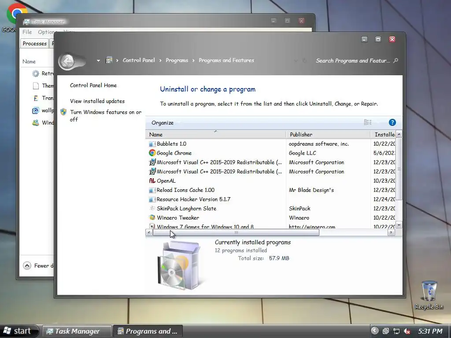The height and width of the screenshot is (338, 451).
Task: Click the Control Panel icon in address bar
Action: click(x=109, y=60)
